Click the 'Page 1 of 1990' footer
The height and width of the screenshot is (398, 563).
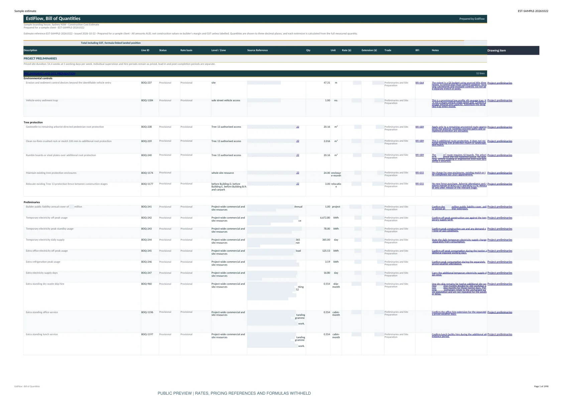click(541, 387)
